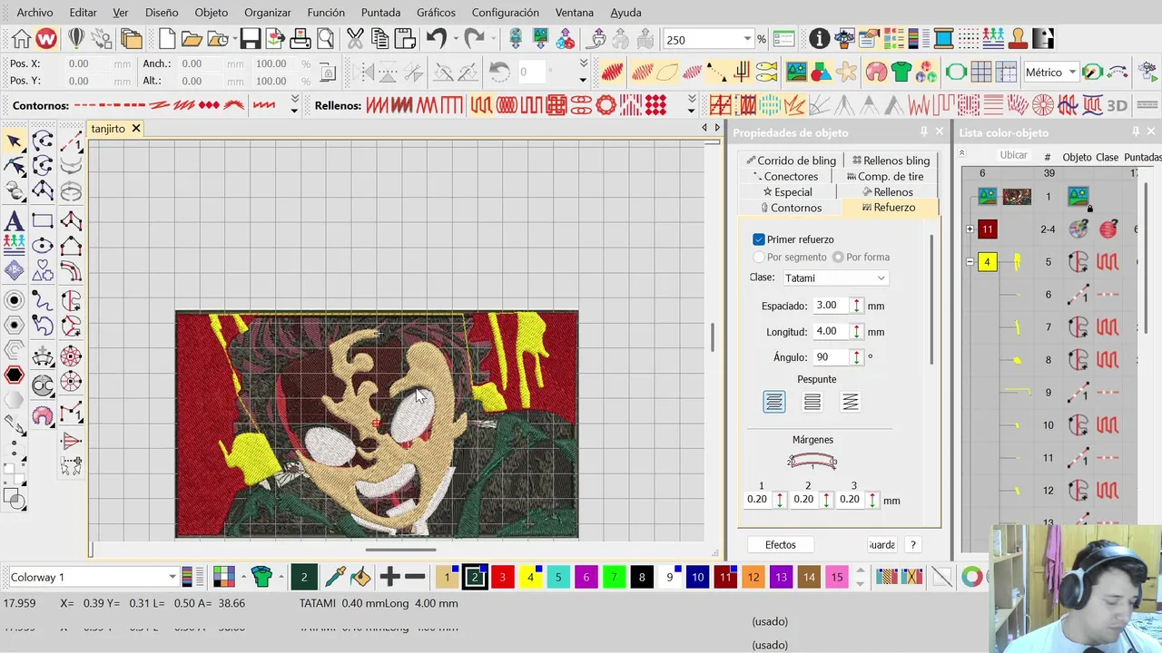
Task: Click the Home icon in the toolbar
Action: (21, 39)
